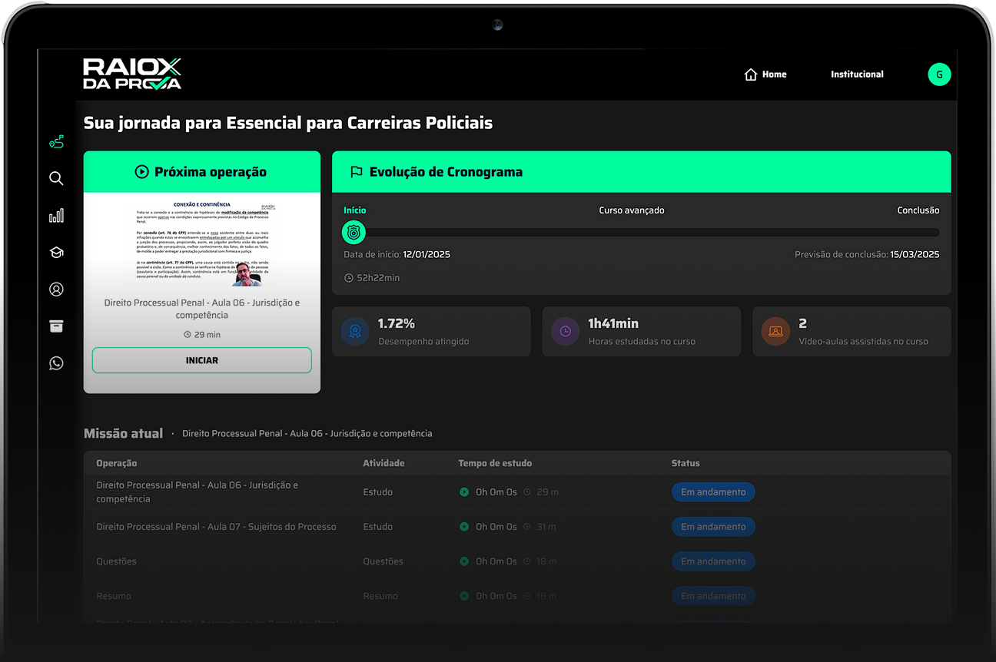Click Em andamento status for Aula 07

click(x=713, y=527)
